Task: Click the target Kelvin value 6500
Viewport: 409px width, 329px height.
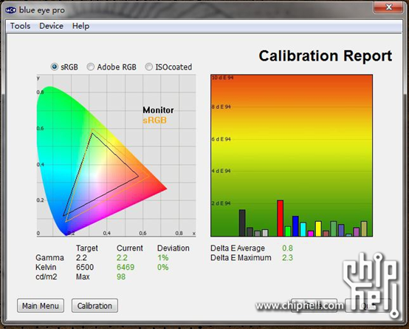Action: click(85, 267)
